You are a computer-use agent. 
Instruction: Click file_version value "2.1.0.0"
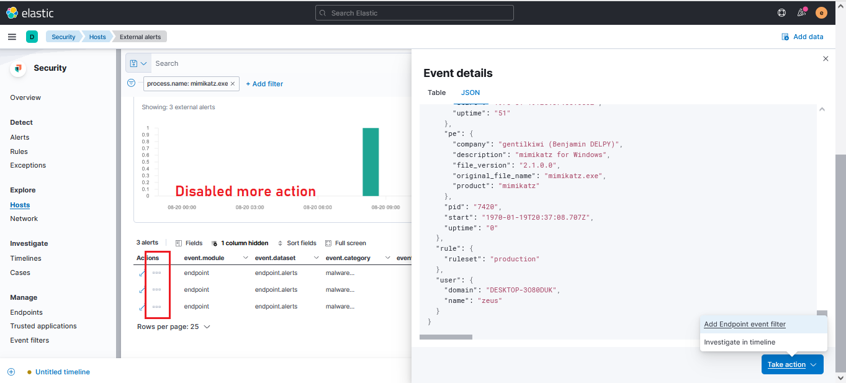[x=539, y=165]
